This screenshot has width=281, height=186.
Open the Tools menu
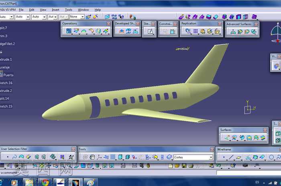click(69, 10)
